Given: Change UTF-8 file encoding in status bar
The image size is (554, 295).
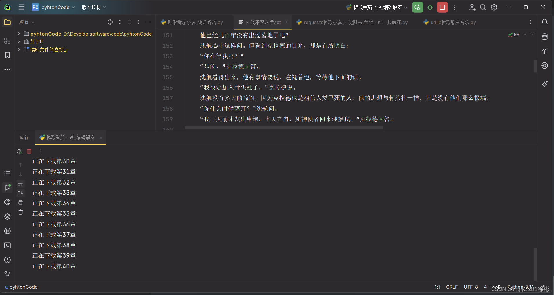Looking at the screenshot, I should click(471, 287).
